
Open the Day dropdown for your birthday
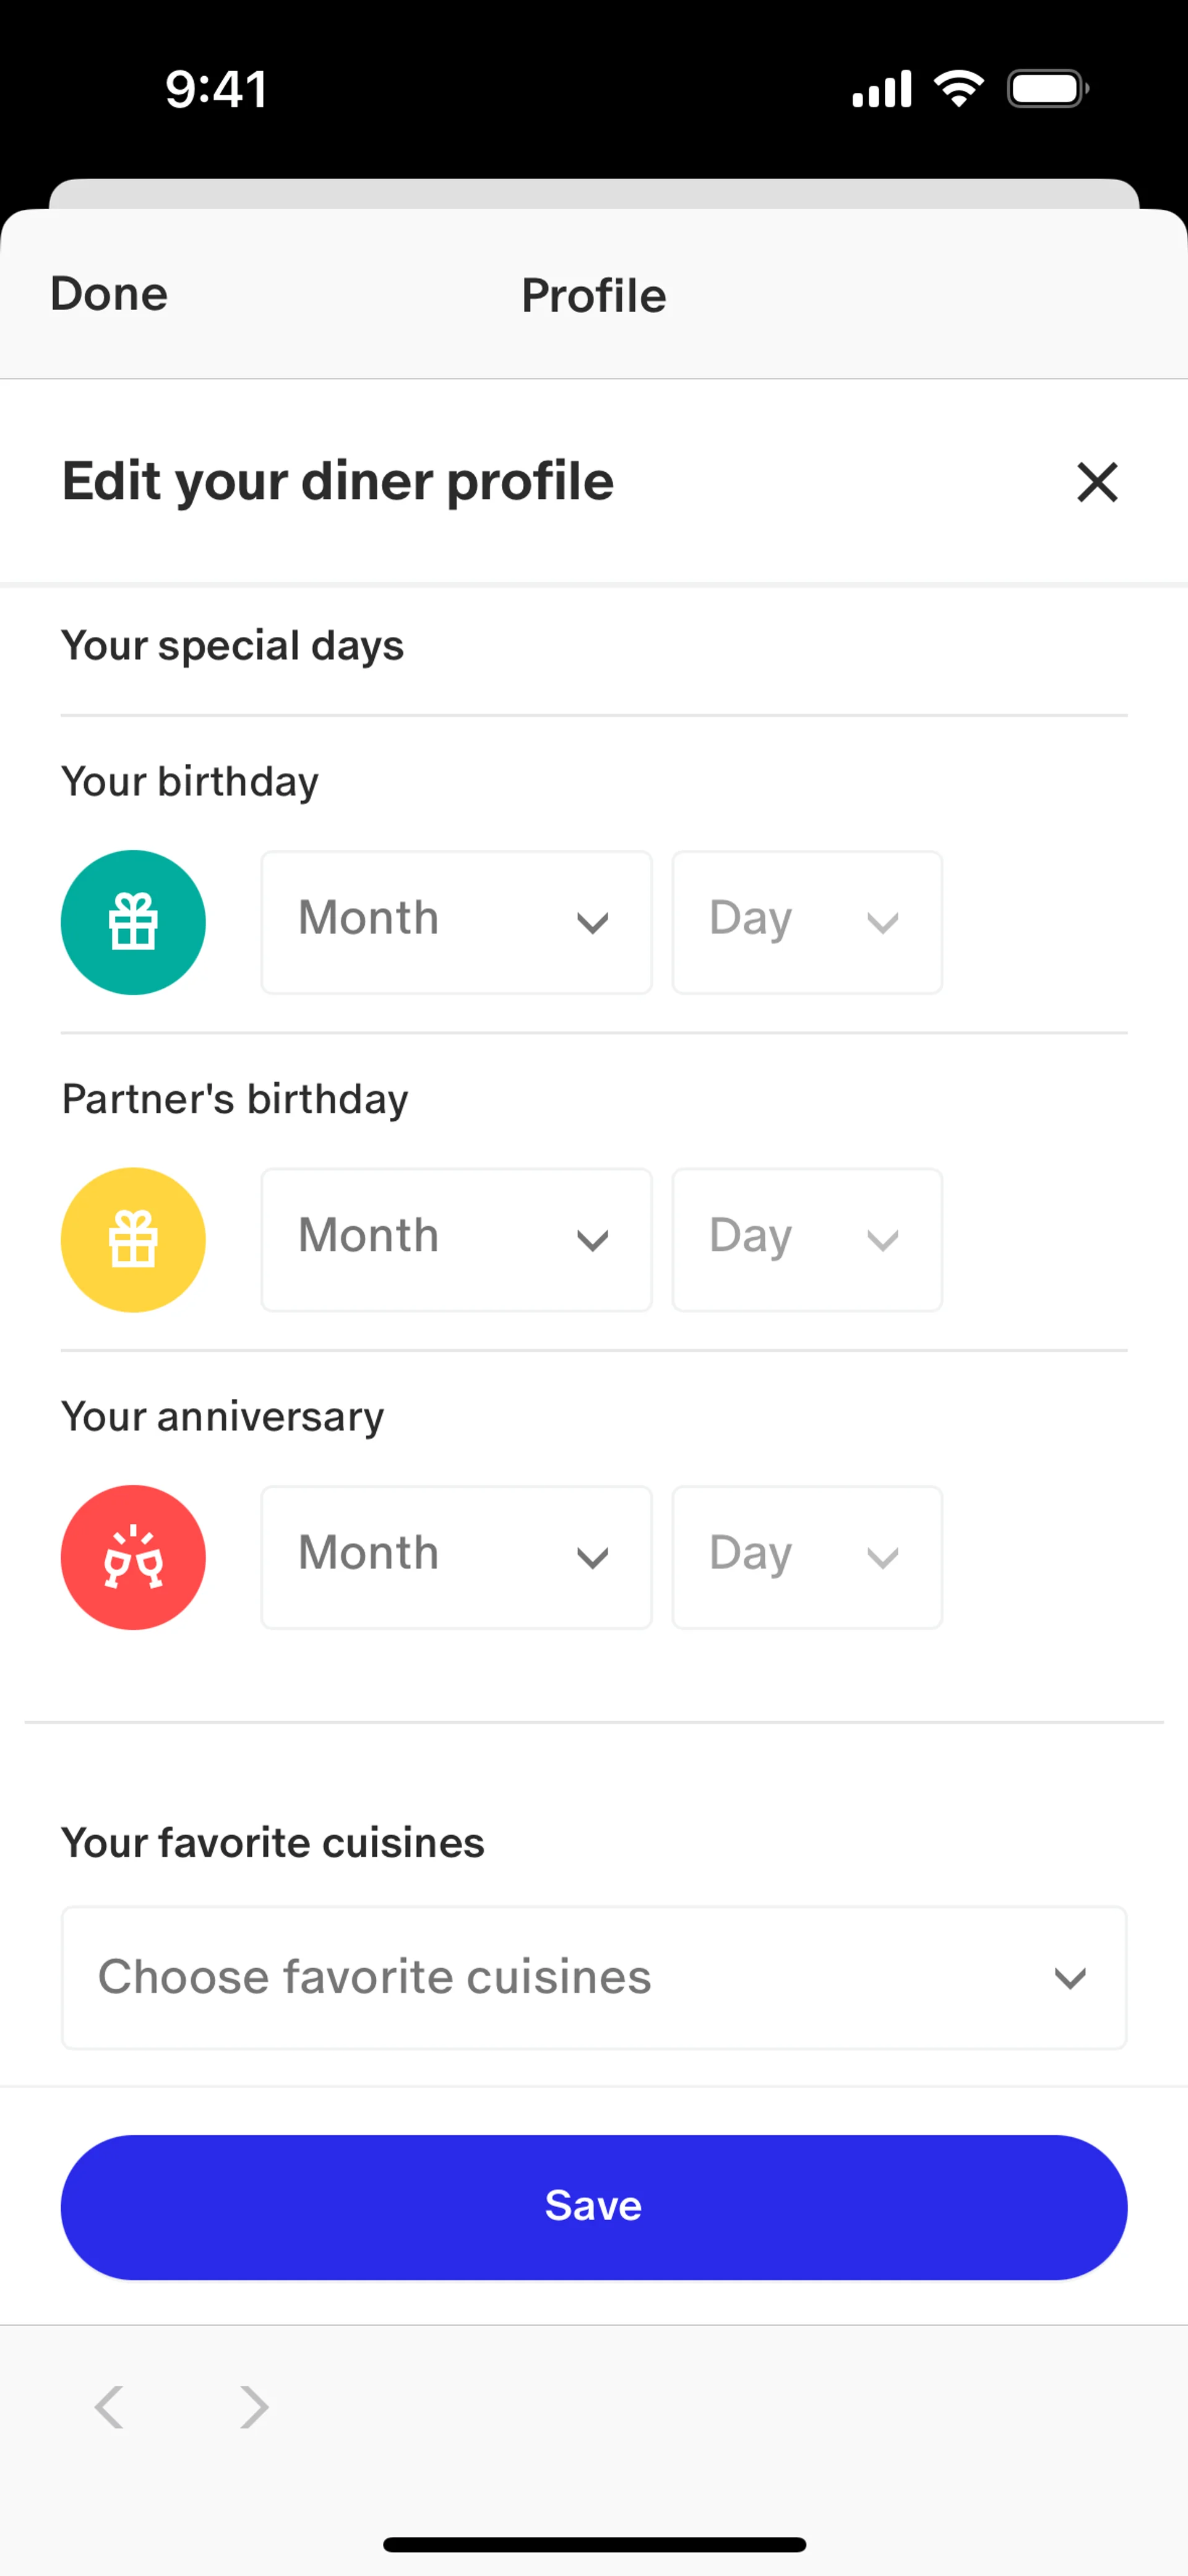coord(806,922)
